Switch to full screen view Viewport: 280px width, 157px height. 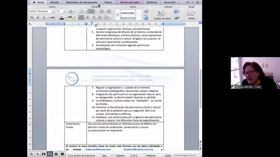pyautogui.click(x=62, y=154)
